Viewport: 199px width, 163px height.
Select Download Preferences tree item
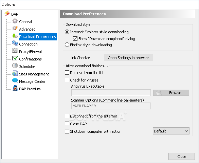pos(37,37)
